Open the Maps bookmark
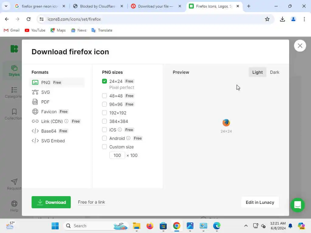Image resolution: width=311 pixels, height=233 pixels. pos(58,30)
